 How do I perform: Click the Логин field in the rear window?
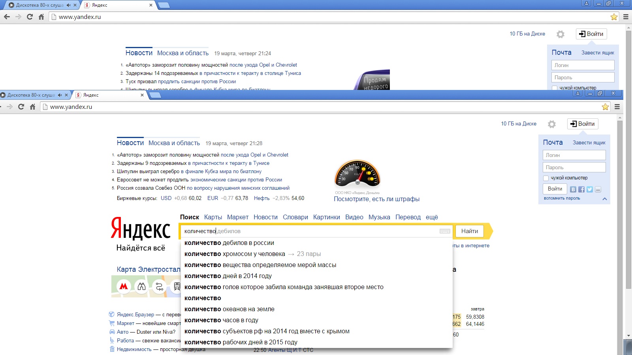point(583,65)
